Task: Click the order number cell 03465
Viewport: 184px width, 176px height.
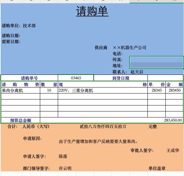Action: pos(76,78)
